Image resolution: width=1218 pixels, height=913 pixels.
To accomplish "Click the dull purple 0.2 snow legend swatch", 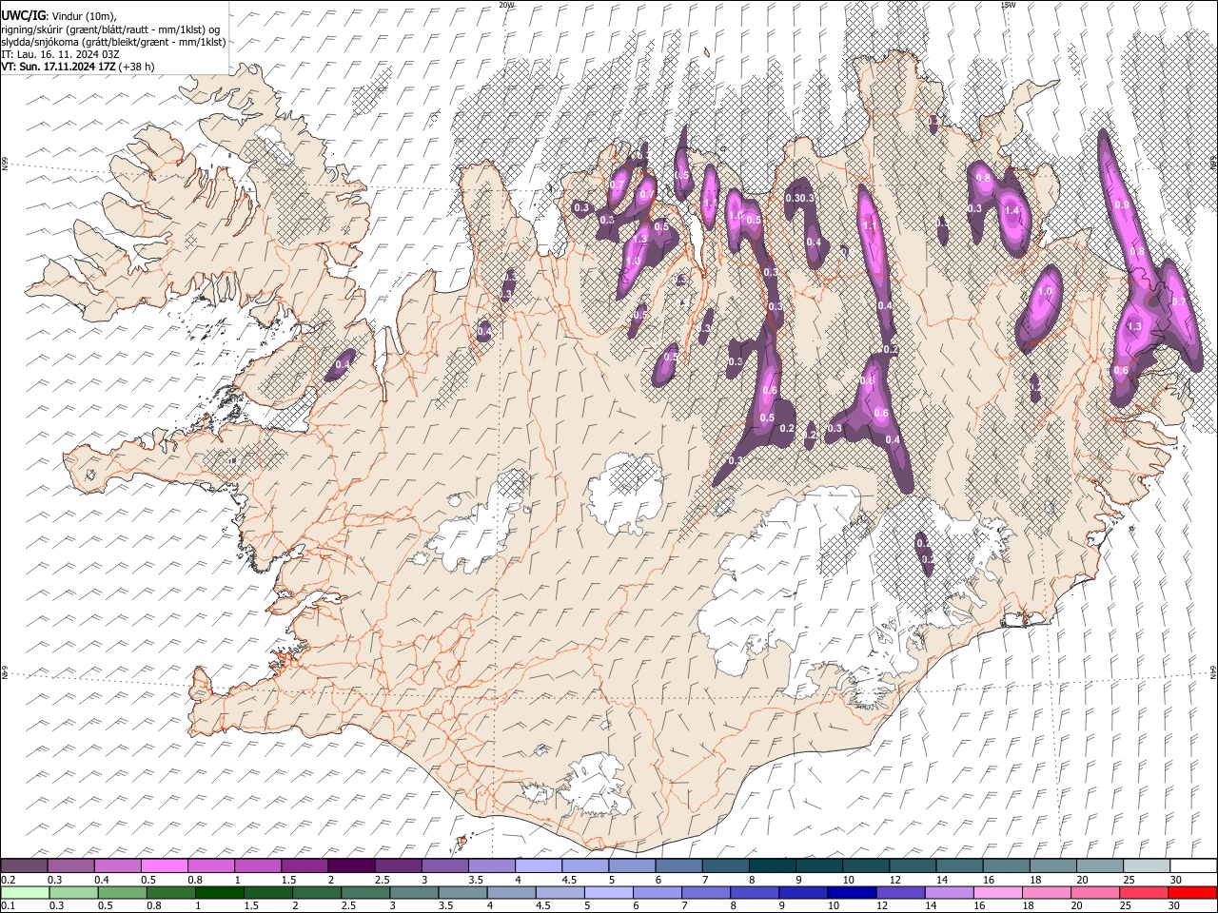I will pos(25,865).
